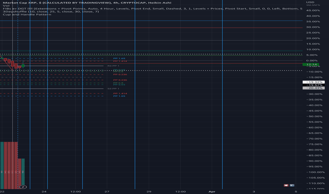The width and height of the screenshot is (329, 194).
Task: Click the green 12:14 countdown price label
Action: 311,65
